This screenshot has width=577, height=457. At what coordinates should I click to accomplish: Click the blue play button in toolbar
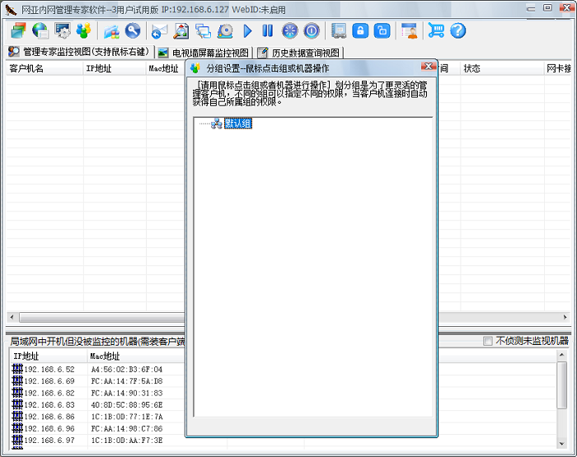click(248, 31)
